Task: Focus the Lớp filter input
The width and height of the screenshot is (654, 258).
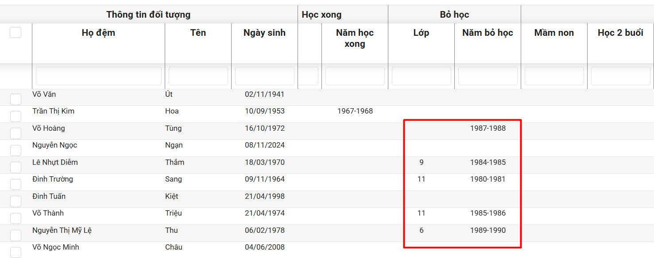Action: click(421, 76)
